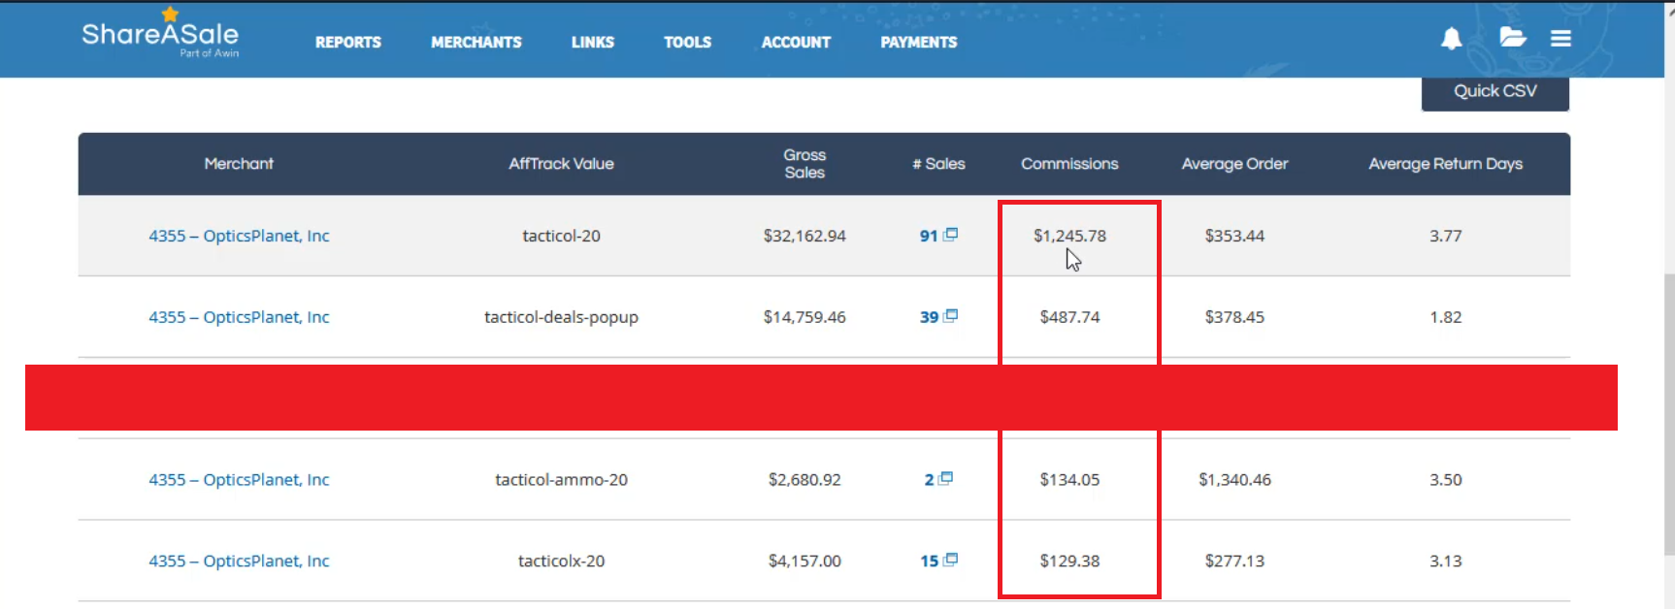Click the Average Order column header
Viewport: 1675px width, 609px height.
tap(1234, 164)
